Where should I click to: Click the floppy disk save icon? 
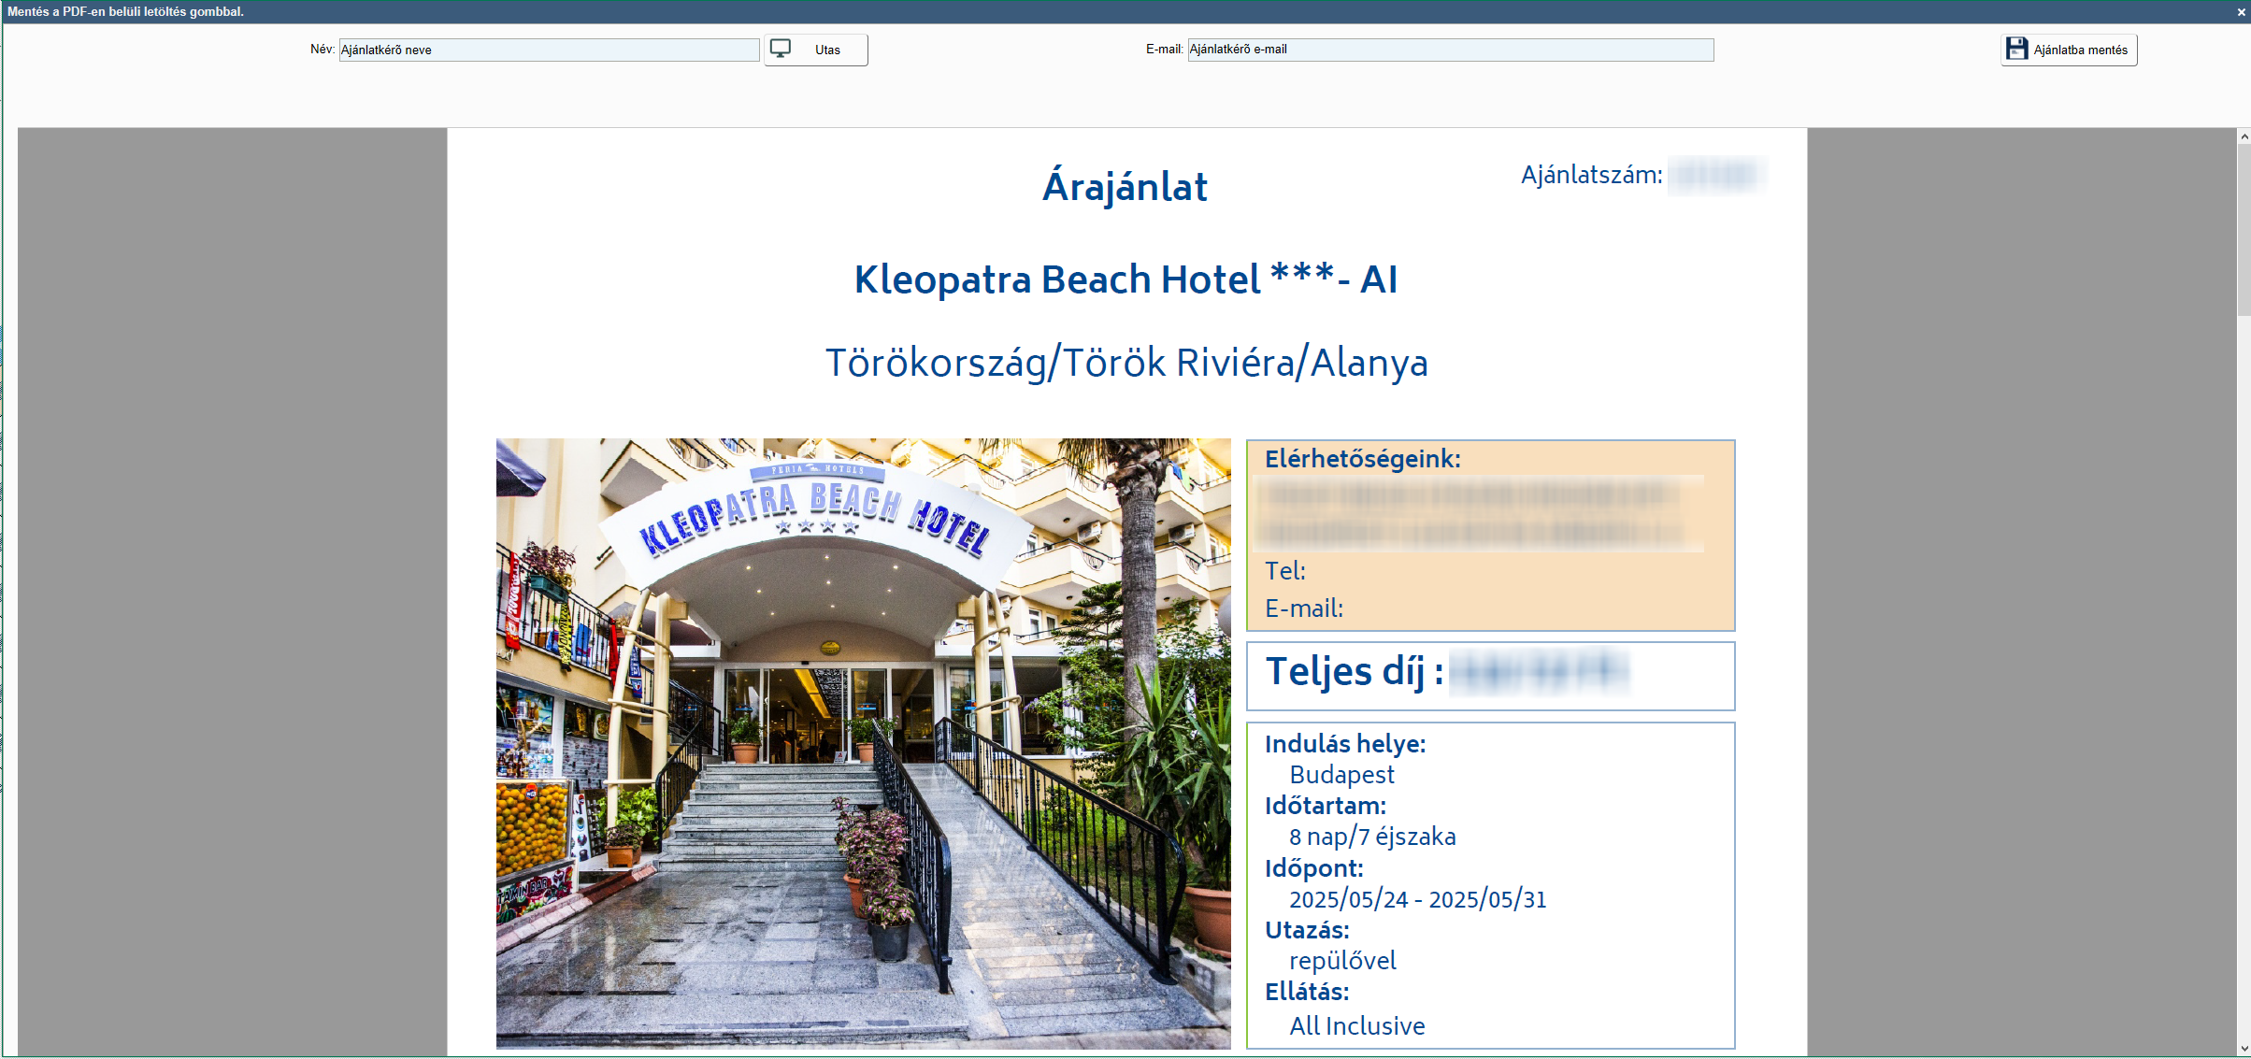pos(2016,49)
